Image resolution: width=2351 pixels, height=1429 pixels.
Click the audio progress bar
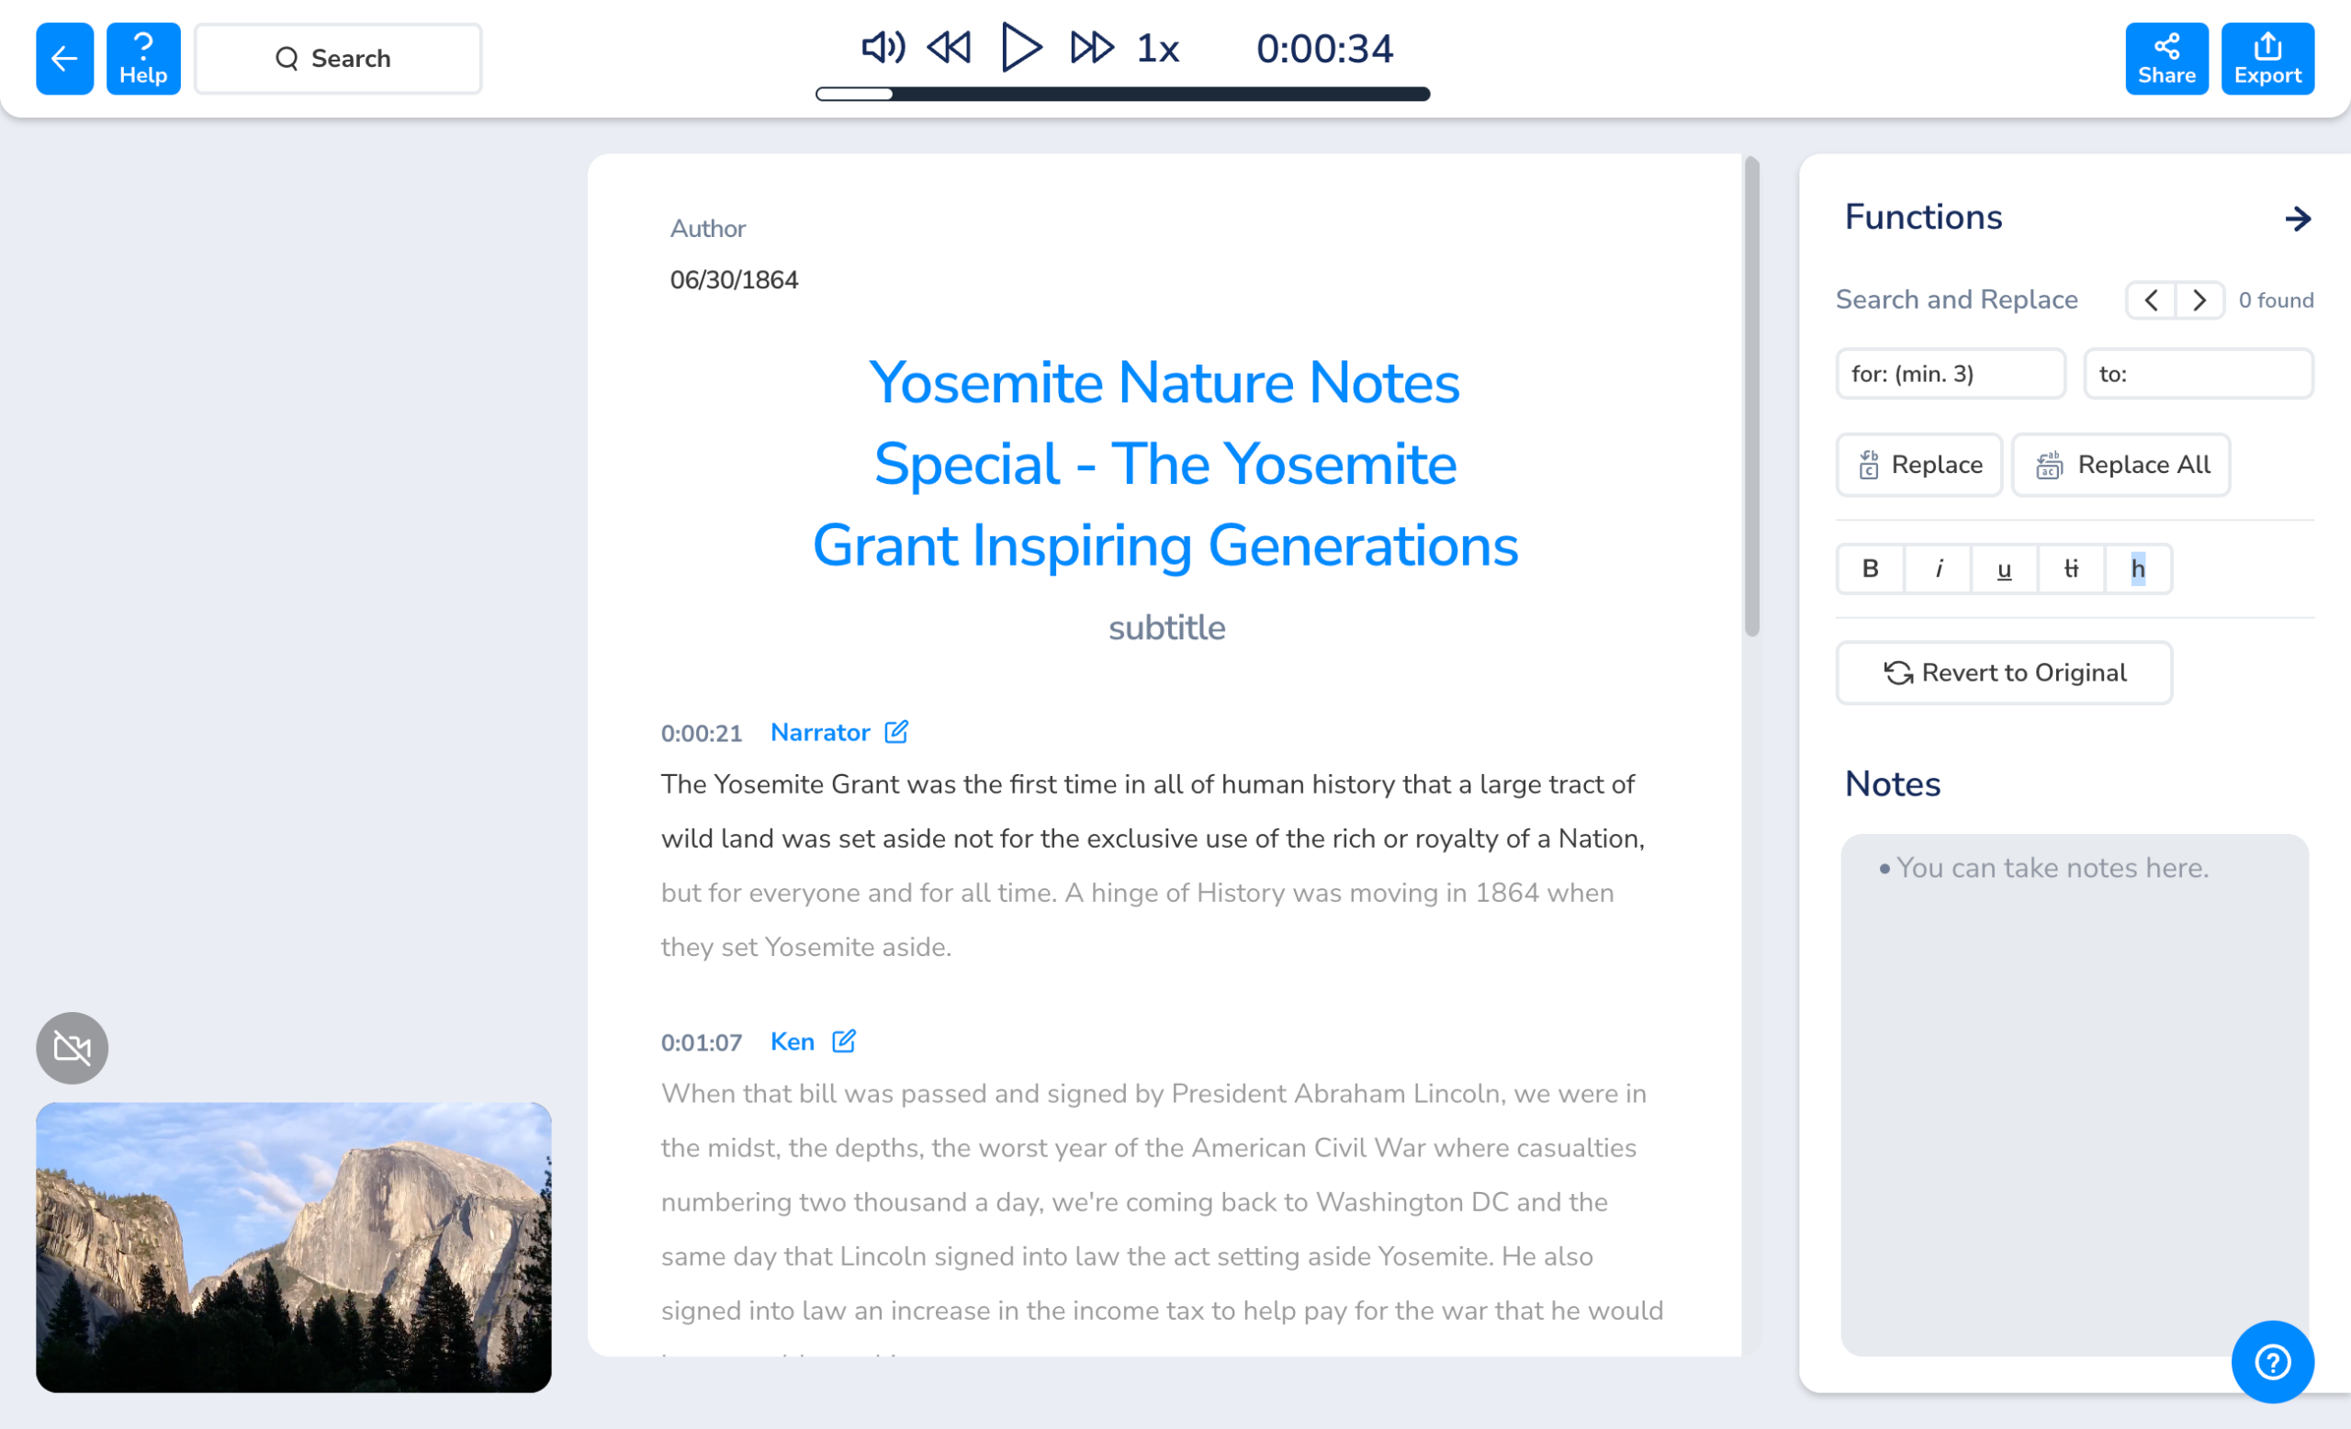(x=1122, y=94)
